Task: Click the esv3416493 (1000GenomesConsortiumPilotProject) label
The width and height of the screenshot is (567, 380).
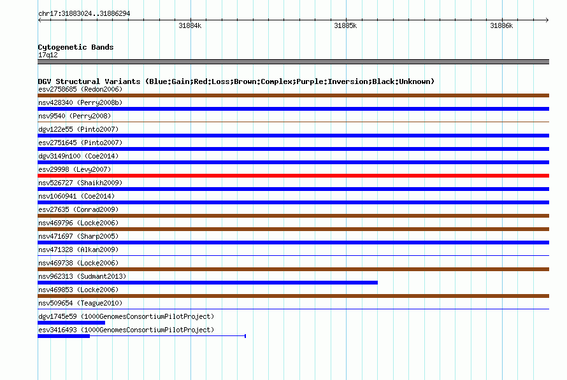Action: (x=126, y=330)
